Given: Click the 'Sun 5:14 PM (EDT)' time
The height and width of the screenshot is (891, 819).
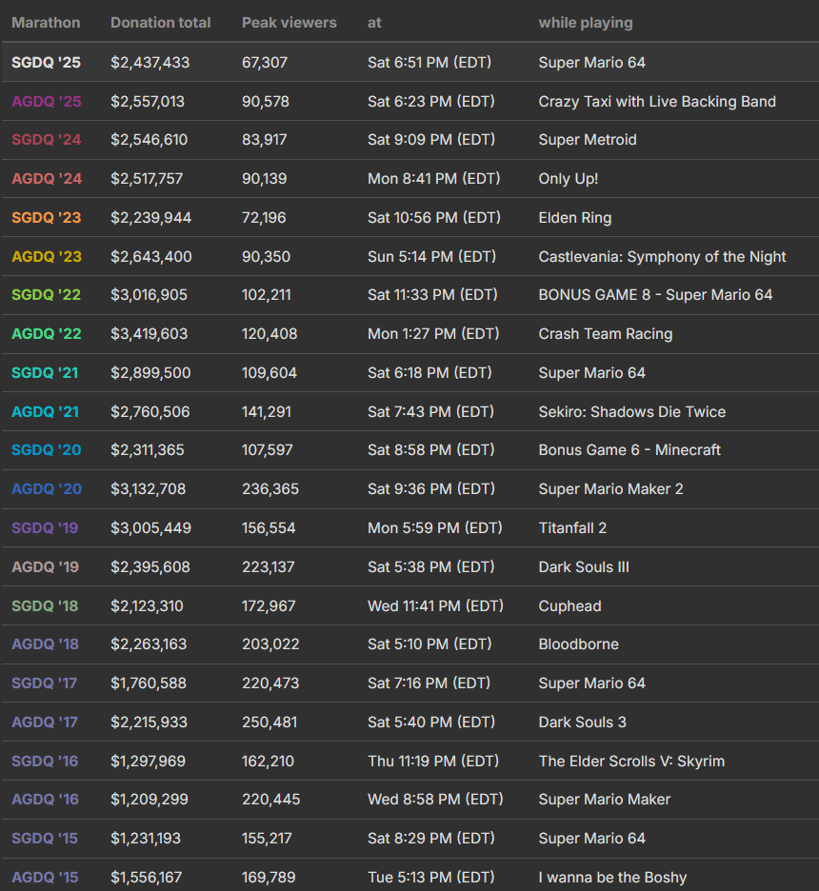Looking at the screenshot, I should coord(431,256).
